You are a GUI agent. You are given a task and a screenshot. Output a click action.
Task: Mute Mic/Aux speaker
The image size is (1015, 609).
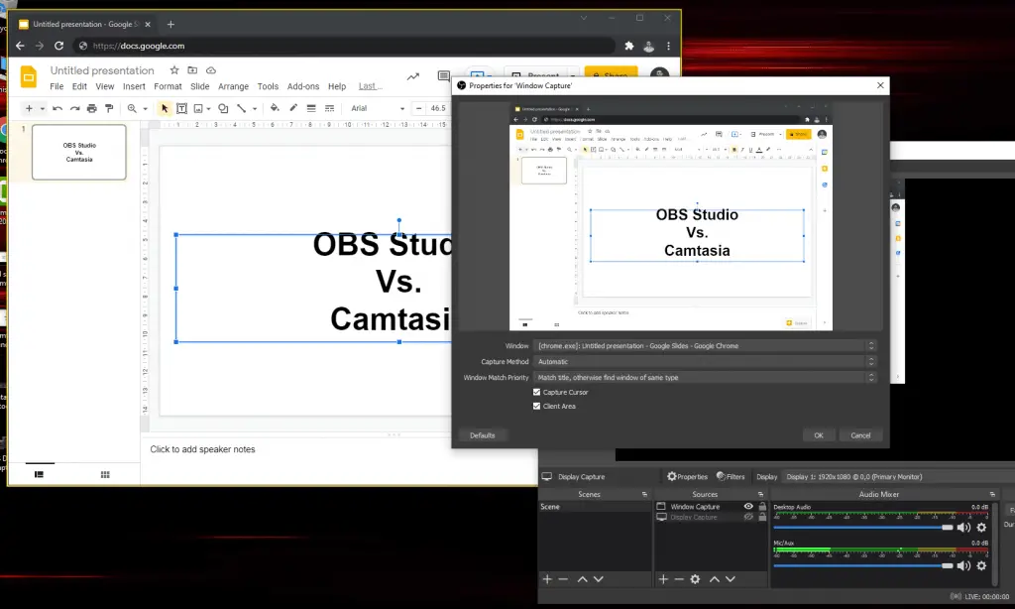[x=963, y=565]
